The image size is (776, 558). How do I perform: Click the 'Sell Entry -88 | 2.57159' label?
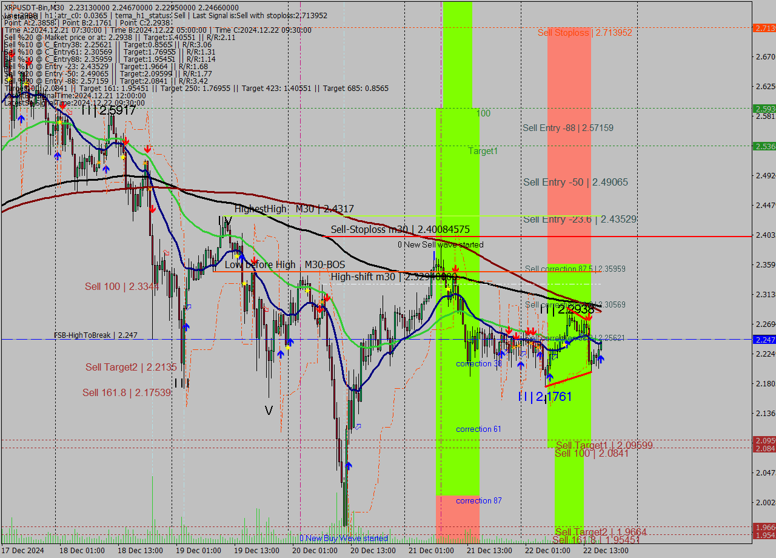[568, 128]
